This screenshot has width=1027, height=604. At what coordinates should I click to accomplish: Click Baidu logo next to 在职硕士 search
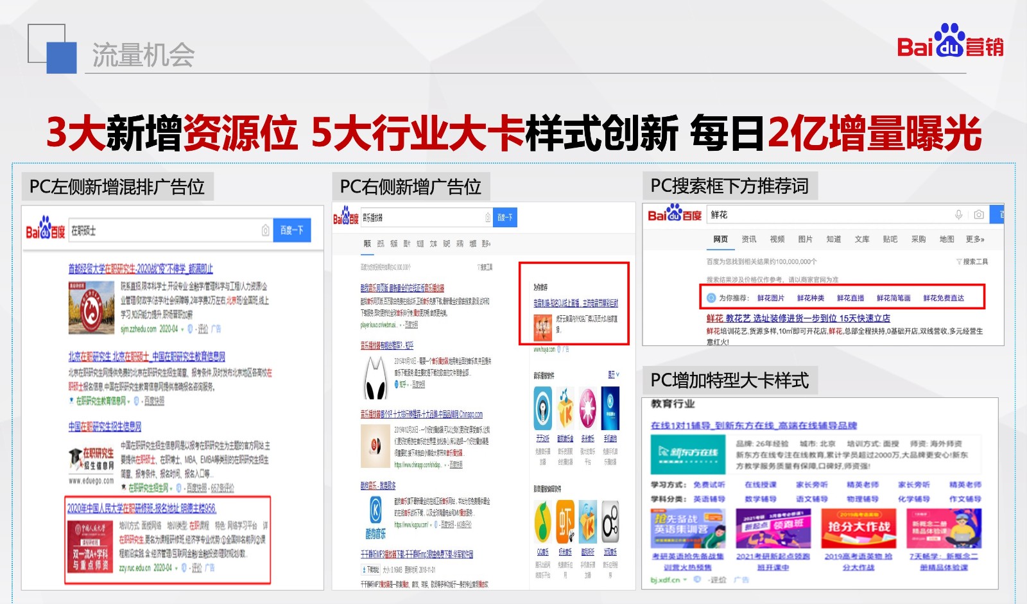click(45, 229)
